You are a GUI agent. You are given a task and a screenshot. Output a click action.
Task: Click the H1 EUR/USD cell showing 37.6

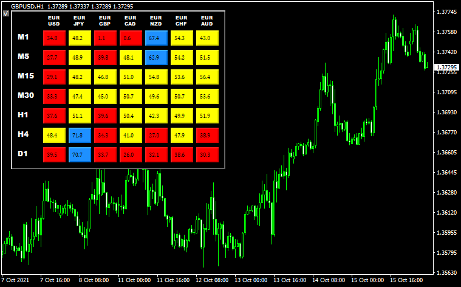[53, 116]
